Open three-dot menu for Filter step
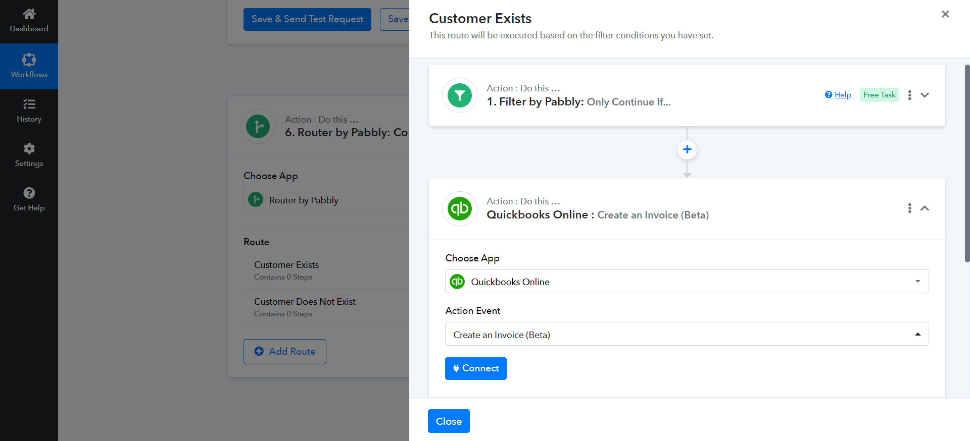 (909, 95)
